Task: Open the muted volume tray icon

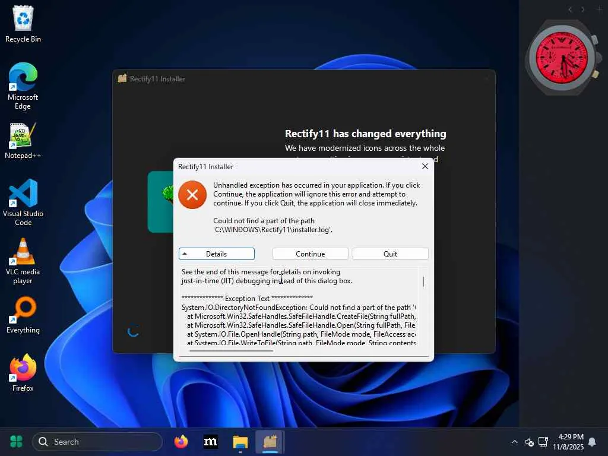Action: (x=529, y=442)
